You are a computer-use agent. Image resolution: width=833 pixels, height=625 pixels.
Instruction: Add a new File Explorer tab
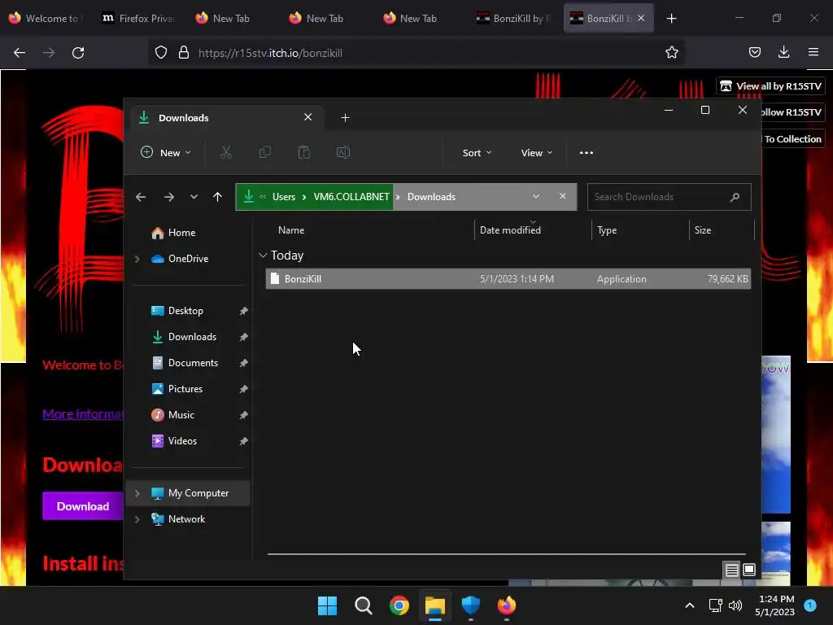click(345, 117)
